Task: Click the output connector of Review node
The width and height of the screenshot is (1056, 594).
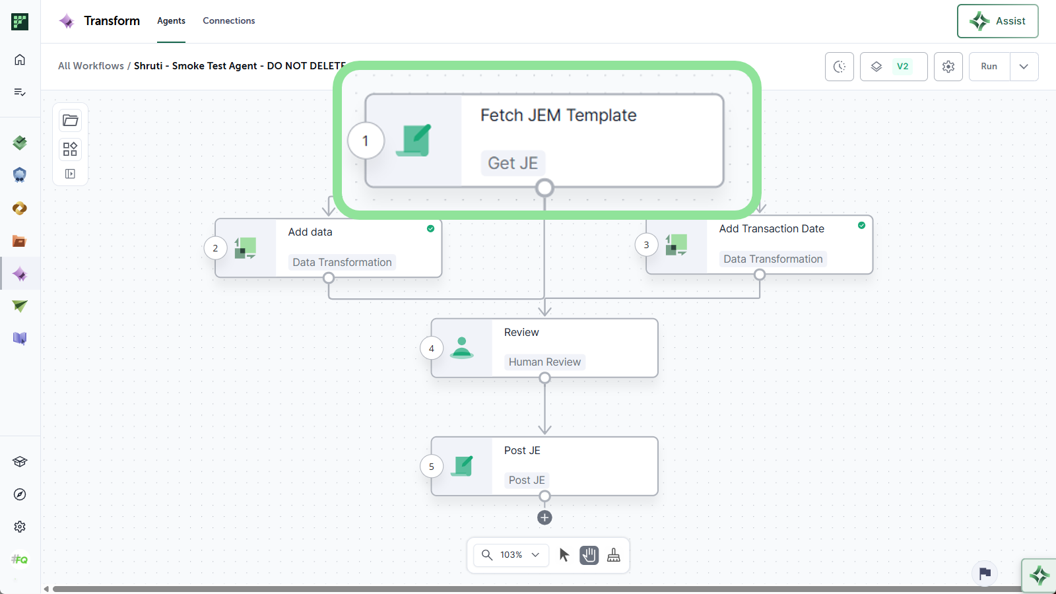Action: [x=544, y=378]
